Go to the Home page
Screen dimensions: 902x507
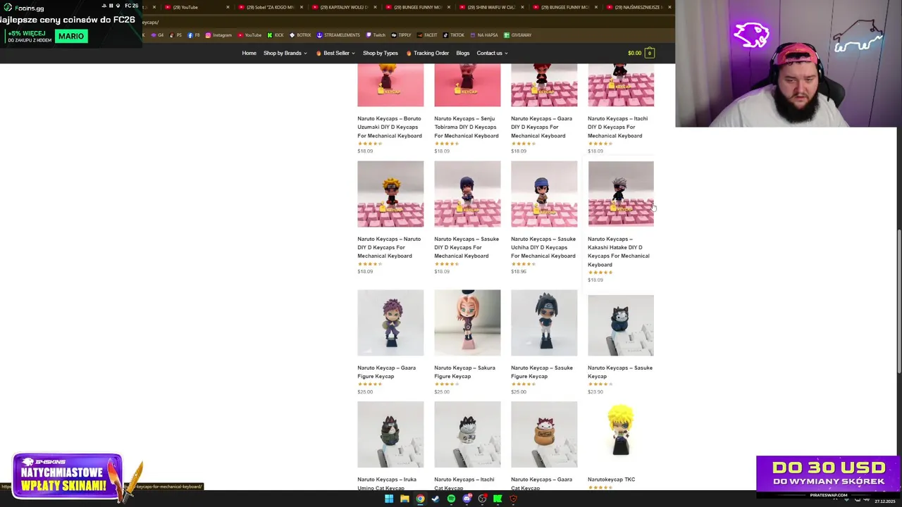pos(249,53)
